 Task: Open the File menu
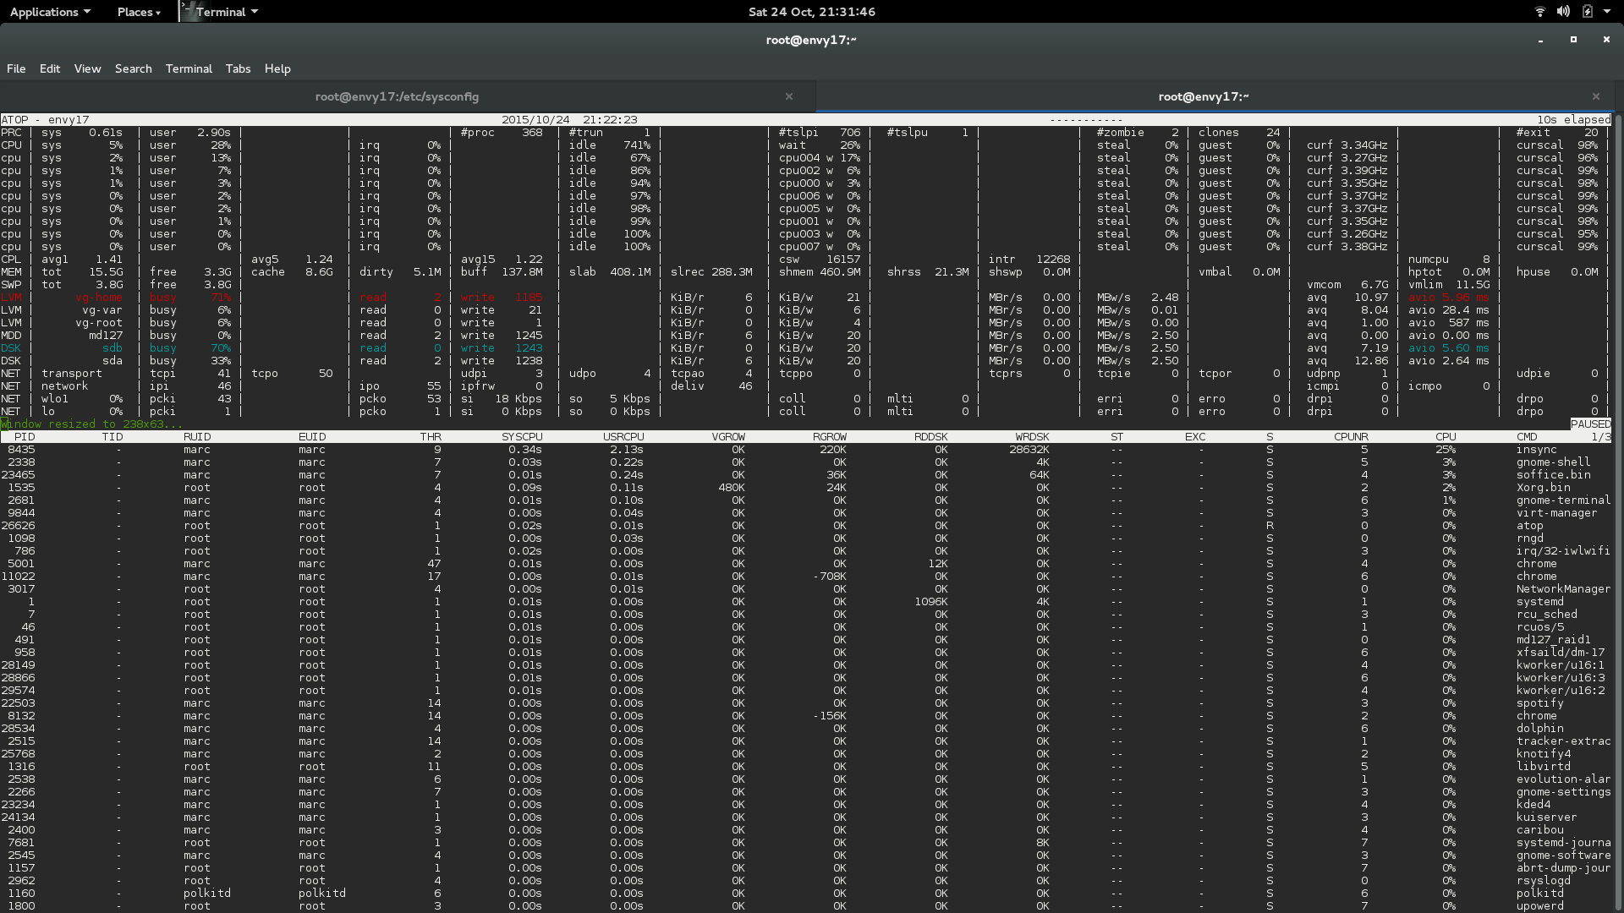point(16,68)
